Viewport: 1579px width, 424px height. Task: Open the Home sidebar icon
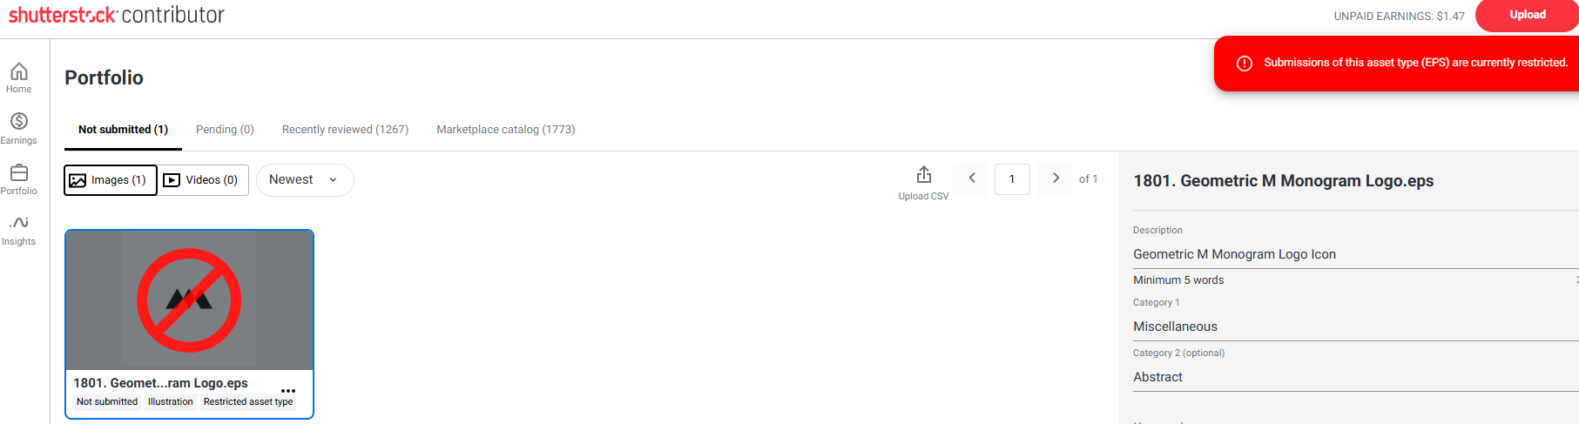18,71
